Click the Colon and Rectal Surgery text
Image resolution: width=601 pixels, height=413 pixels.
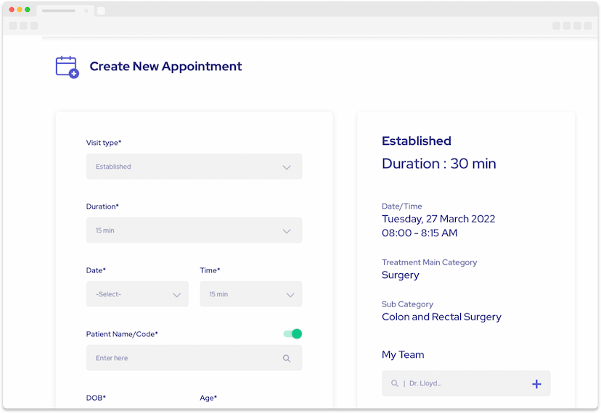tap(441, 317)
